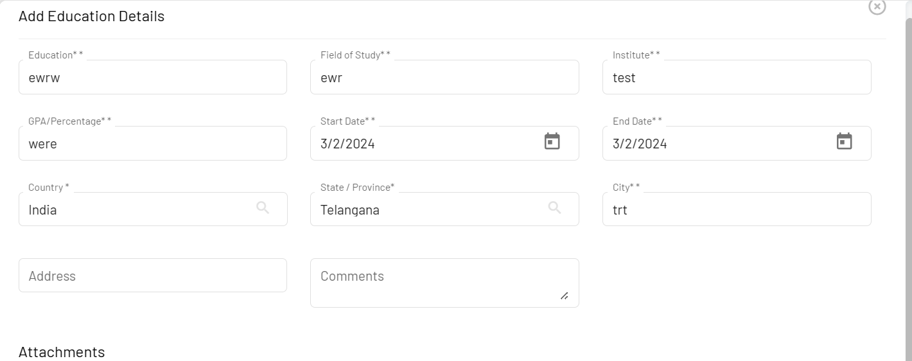Screen dimensions: 912x361
Task: Close the Add Education Details dialog
Action: [x=877, y=6]
